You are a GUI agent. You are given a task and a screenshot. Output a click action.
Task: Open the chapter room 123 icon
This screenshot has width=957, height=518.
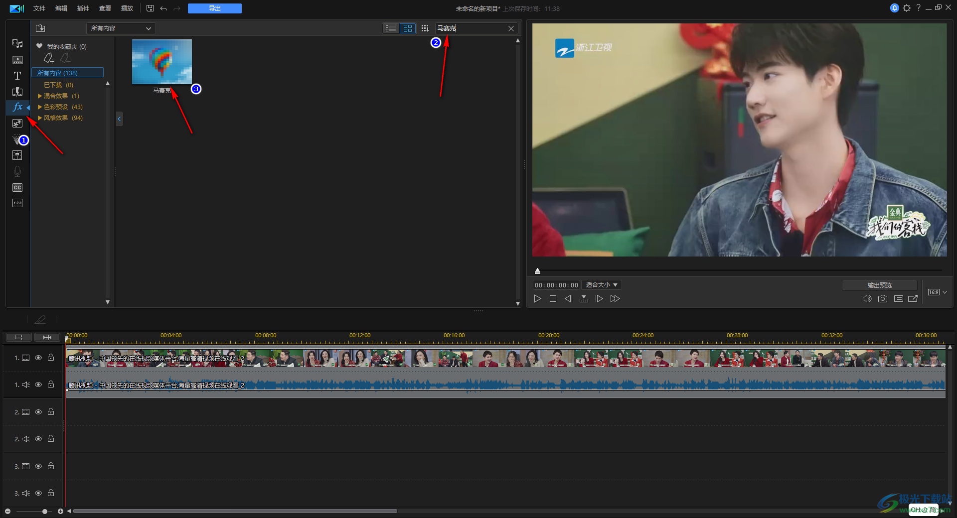[17, 203]
